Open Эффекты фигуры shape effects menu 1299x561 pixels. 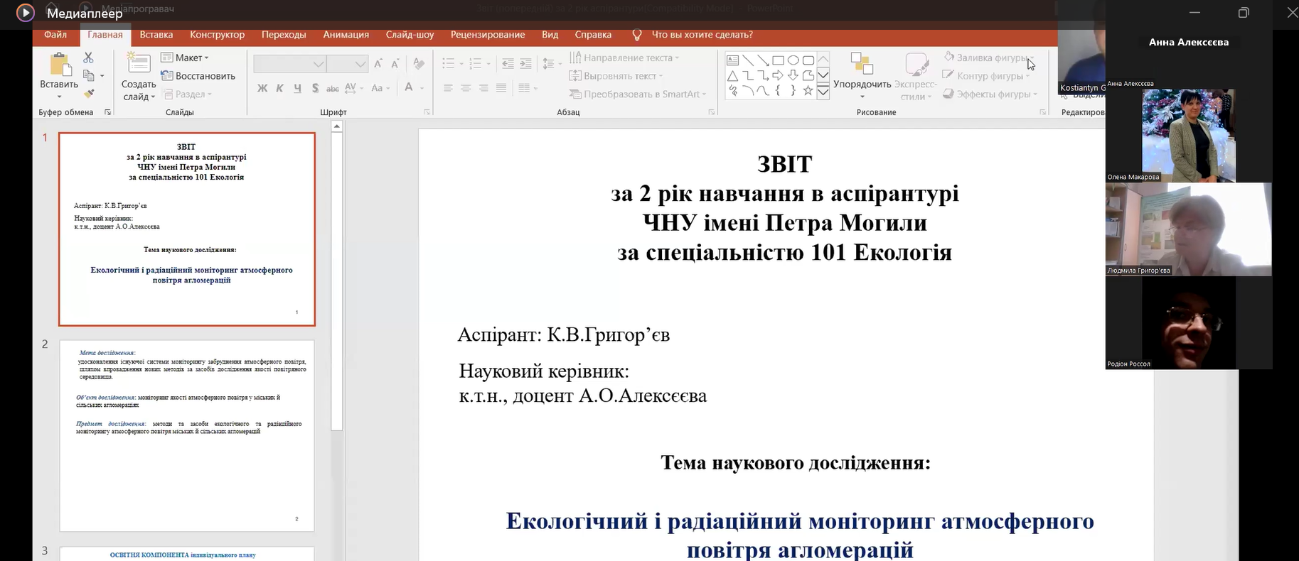point(990,94)
